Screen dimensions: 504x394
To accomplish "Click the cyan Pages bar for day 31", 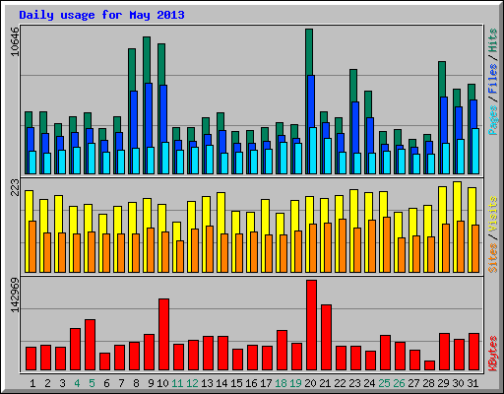I will click(475, 151).
